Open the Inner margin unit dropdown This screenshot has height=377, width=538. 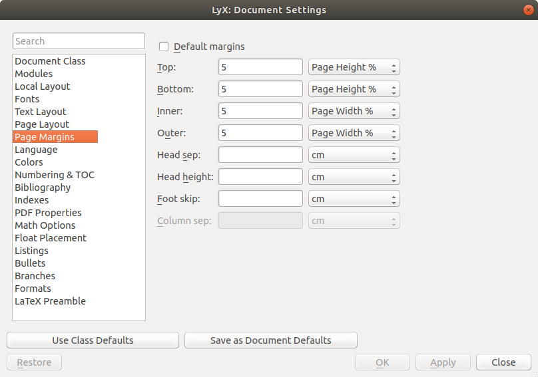(354, 111)
